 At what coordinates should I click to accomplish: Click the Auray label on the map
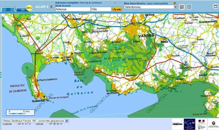click(x=76, y=19)
